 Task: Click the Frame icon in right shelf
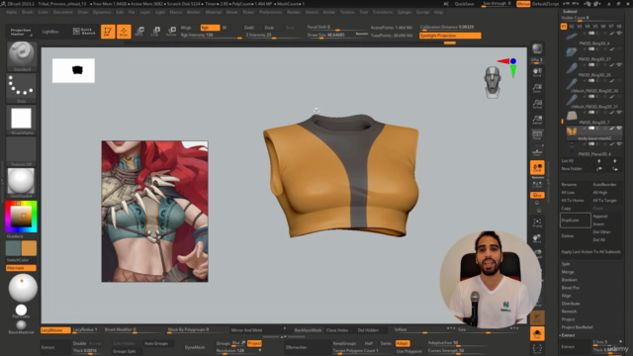(537, 222)
